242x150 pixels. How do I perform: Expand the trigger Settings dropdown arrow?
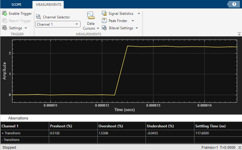coord(26,28)
